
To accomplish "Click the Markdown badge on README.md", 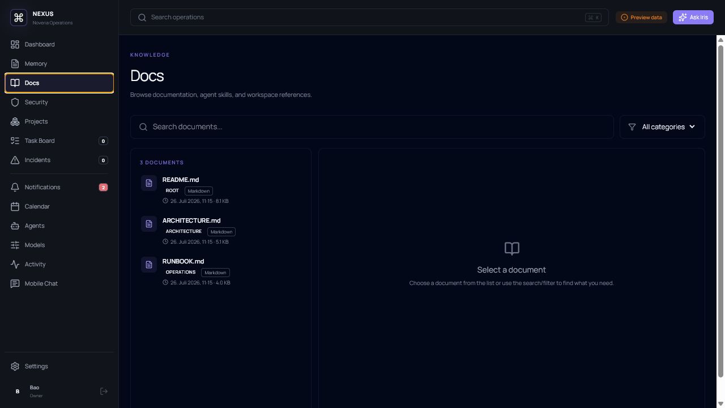I will coord(199,191).
